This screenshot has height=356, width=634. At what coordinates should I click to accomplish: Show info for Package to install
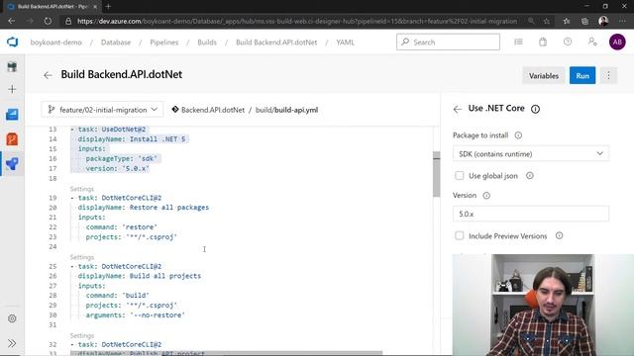518,135
